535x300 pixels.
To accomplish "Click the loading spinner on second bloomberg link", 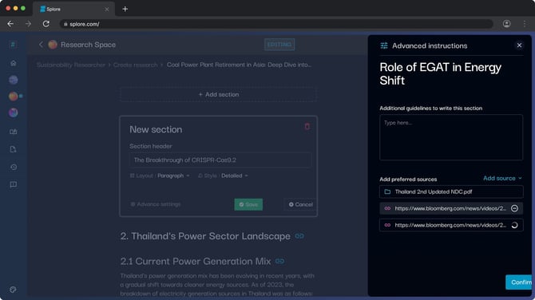I will click(514, 225).
